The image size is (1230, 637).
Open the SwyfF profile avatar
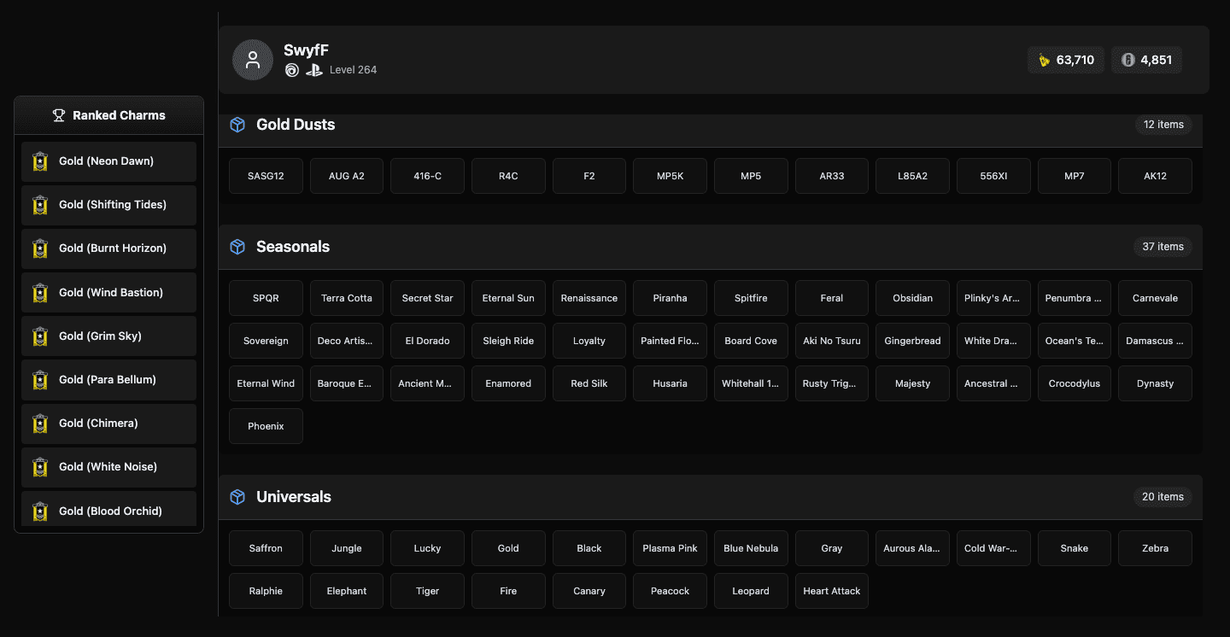(253, 60)
